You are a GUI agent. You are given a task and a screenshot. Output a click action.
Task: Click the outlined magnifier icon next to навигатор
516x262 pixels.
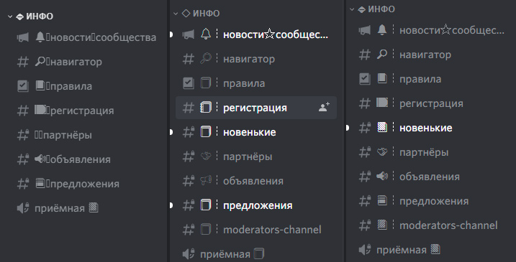coord(206,58)
